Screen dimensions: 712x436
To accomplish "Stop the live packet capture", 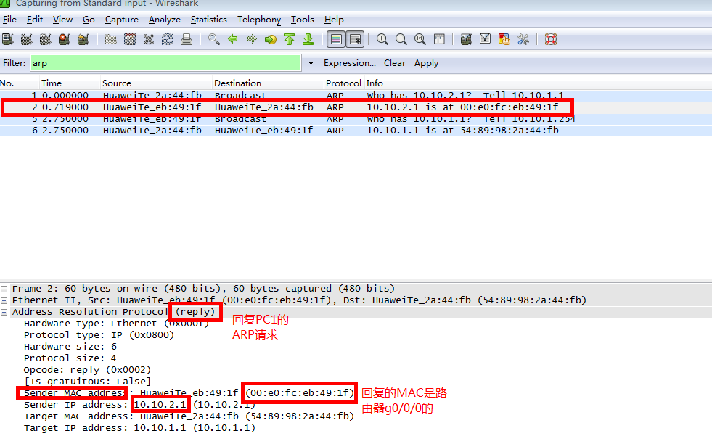I will (x=63, y=39).
